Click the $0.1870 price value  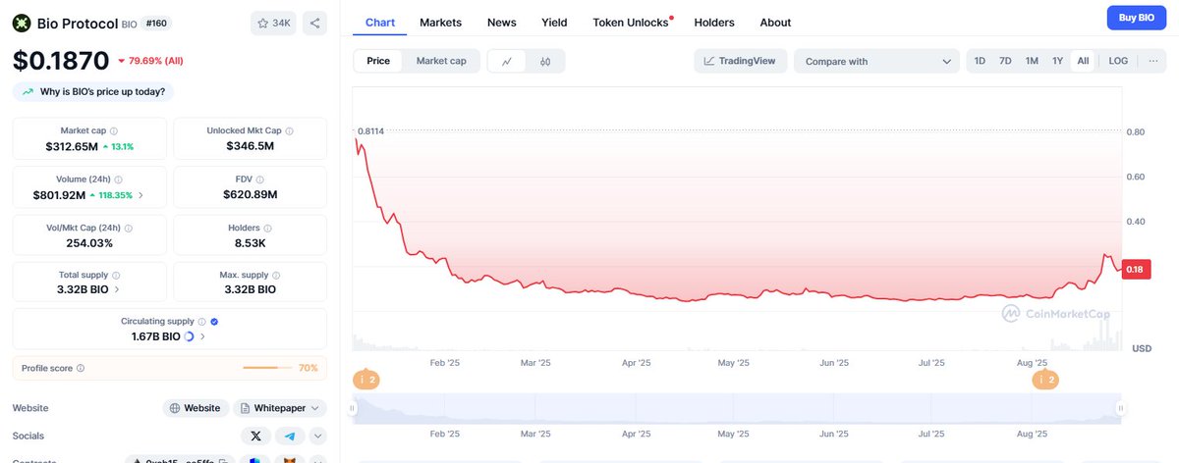point(61,62)
